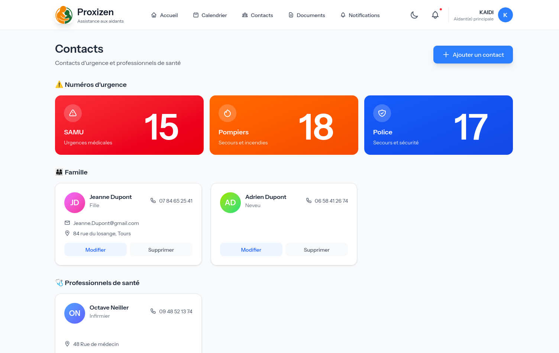Open the Documents menu item
The image size is (559, 353).
point(307,15)
